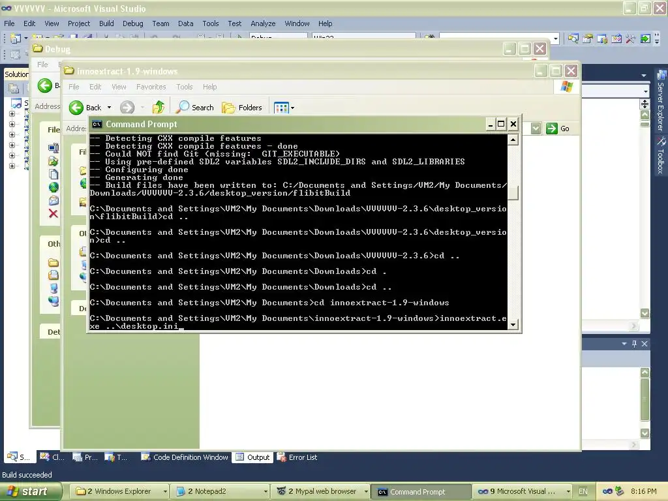Click the Find combo box text field
This screenshot has height=501, width=668.
(496, 39)
